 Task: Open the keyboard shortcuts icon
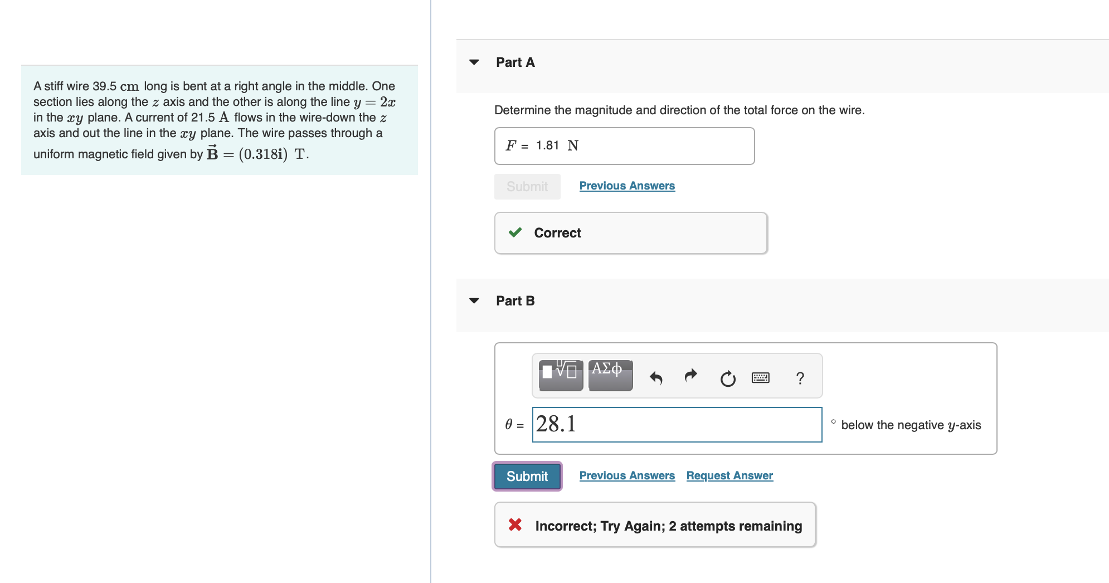point(761,378)
